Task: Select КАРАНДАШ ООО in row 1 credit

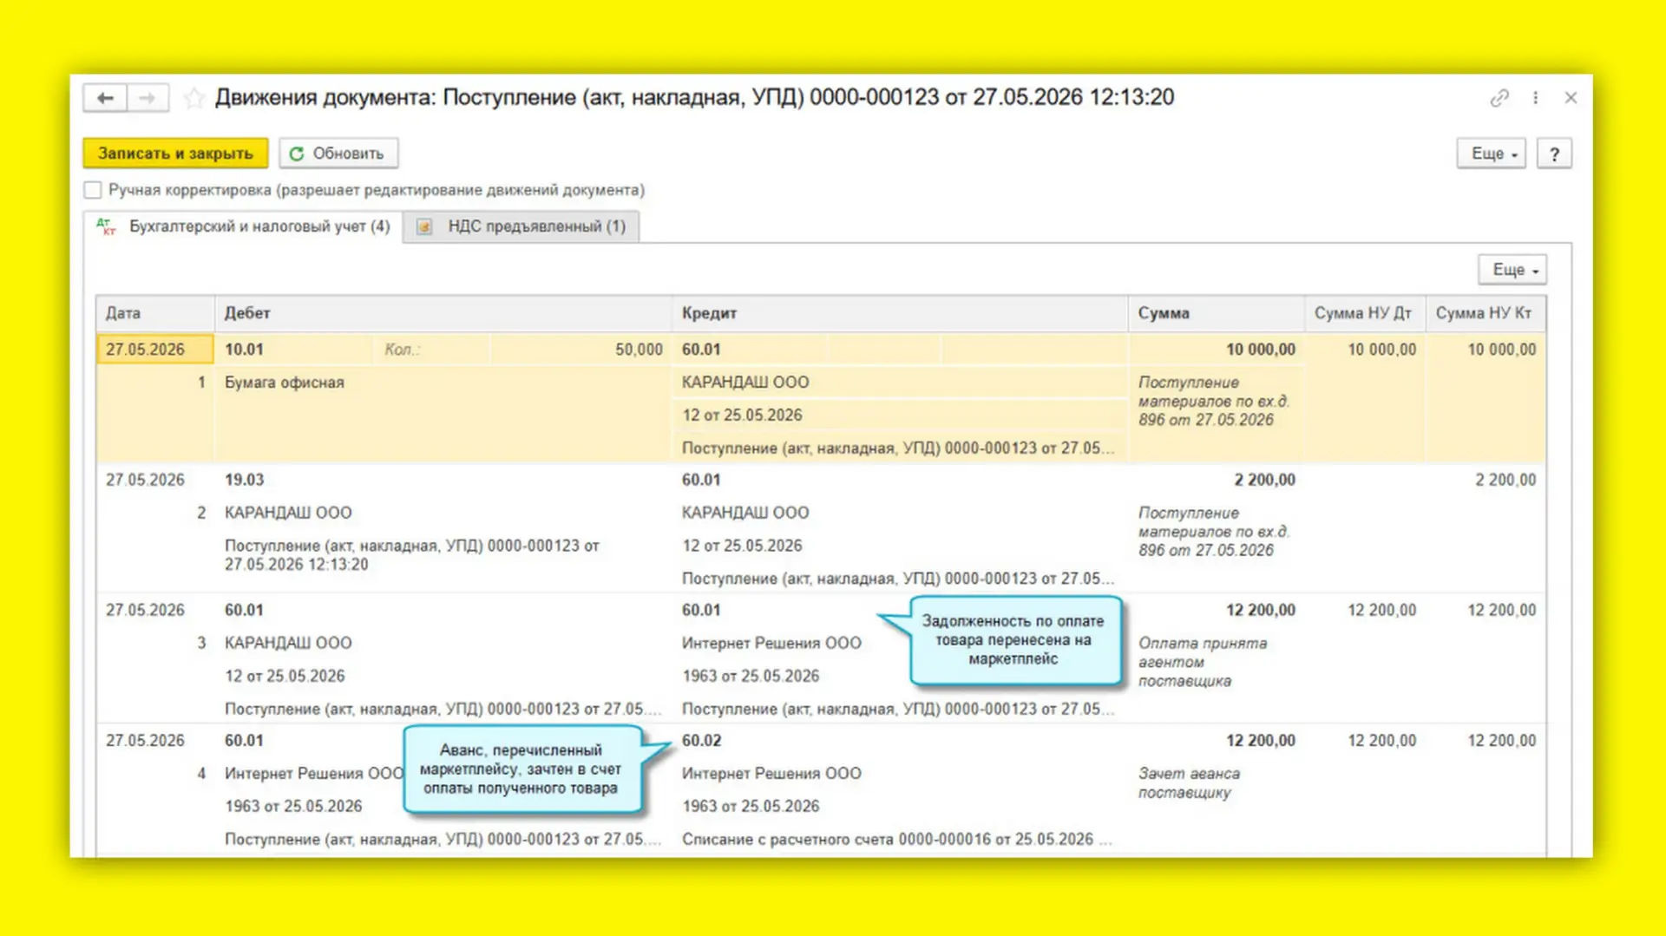Action: point(745,383)
